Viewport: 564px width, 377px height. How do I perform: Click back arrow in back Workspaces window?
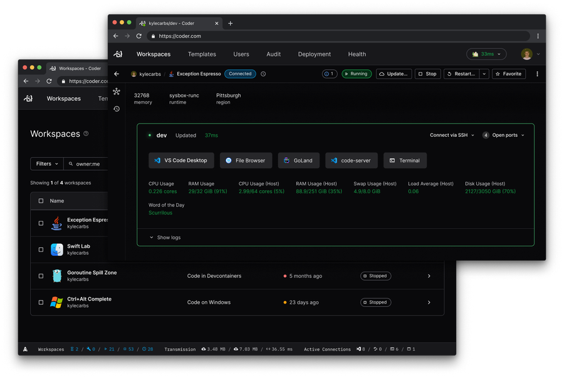click(26, 82)
